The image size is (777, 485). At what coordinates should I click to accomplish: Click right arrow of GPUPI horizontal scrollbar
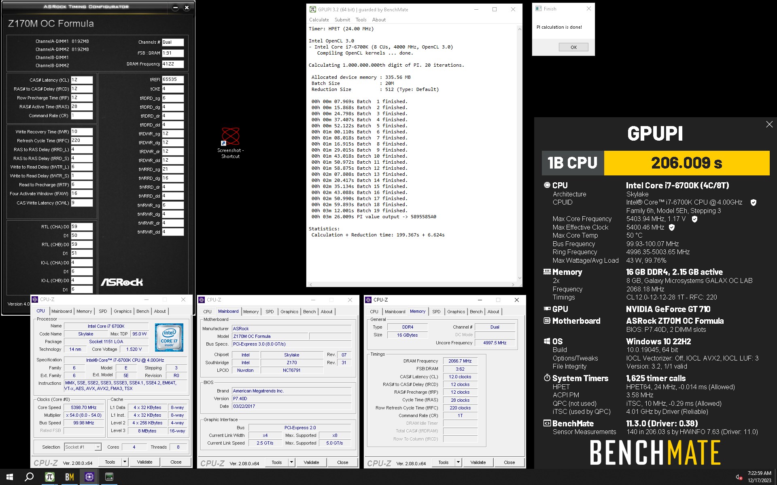click(x=513, y=285)
